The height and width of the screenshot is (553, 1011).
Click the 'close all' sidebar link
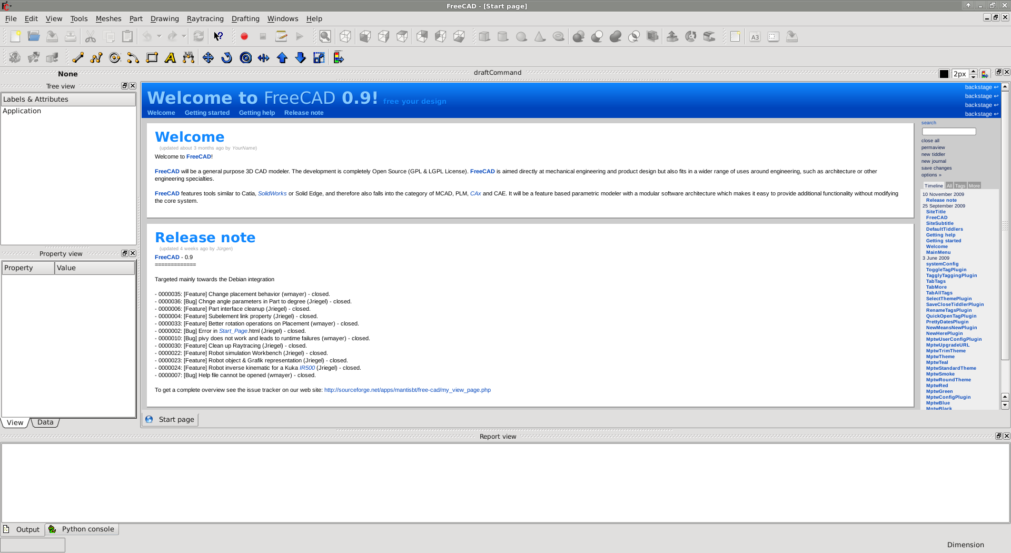(930, 141)
